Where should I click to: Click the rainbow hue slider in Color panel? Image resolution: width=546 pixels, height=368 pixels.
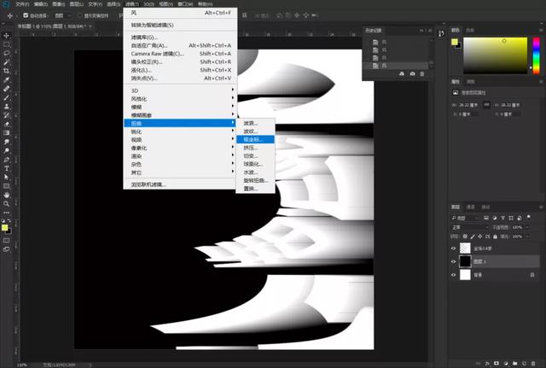coord(536,54)
